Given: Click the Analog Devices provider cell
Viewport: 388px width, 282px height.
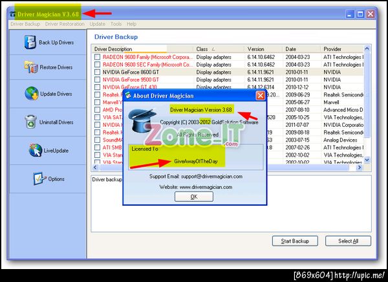Looking at the screenshot, I should click(x=340, y=140).
